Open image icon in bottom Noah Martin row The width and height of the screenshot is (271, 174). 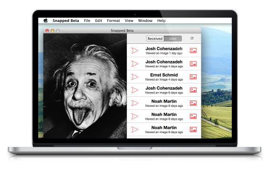[x=193, y=130]
